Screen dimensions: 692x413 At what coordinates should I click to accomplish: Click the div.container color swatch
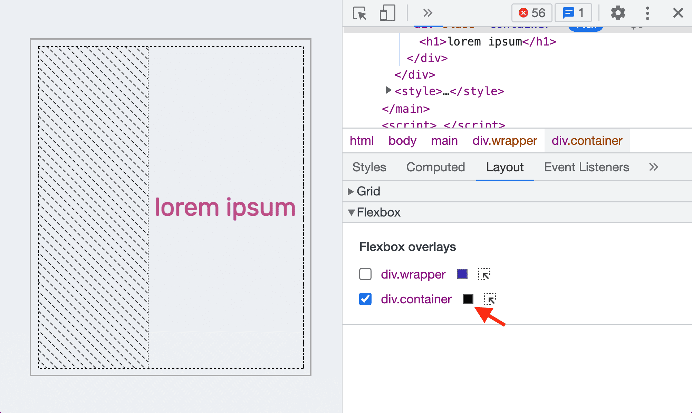pyautogui.click(x=468, y=299)
